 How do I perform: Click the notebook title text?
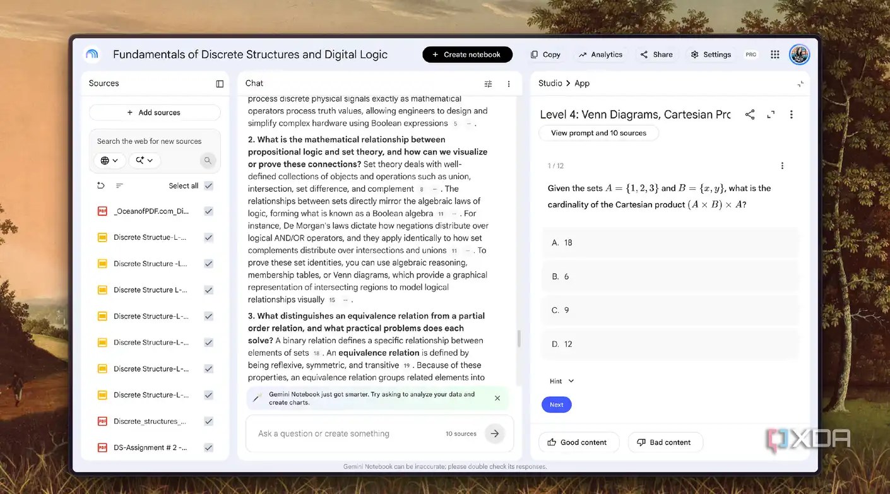(250, 54)
